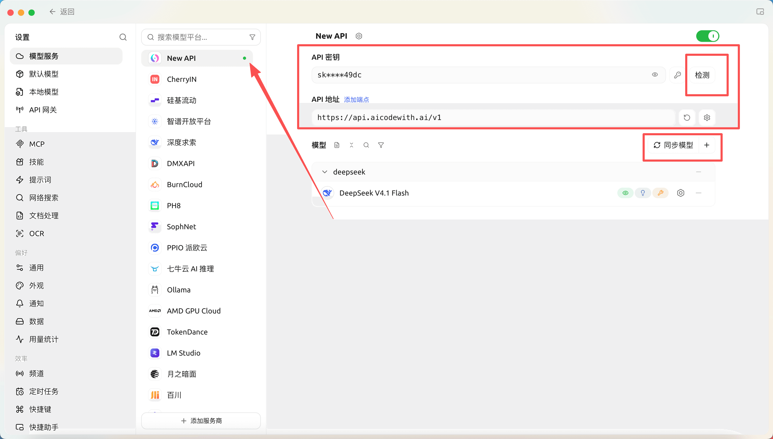Select the 硅基流动 provider
The image size is (773, 439).
[x=197, y=100]
